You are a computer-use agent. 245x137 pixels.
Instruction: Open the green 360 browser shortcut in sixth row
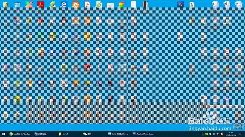17,83
